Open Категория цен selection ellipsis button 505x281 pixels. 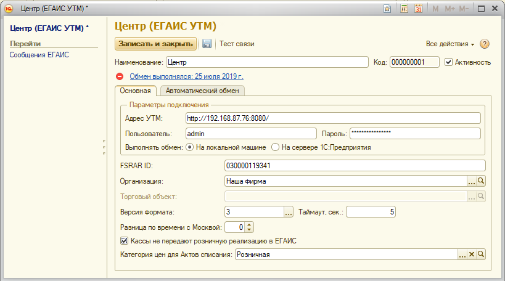pos(462,255)
